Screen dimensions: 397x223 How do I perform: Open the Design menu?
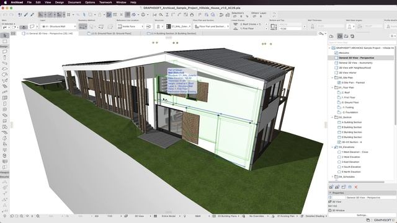pyautogui.click(x=60, y=2)
